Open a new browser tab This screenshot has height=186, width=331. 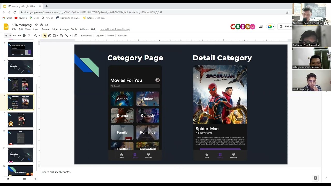pyautogui.click(x=47, y=6)
